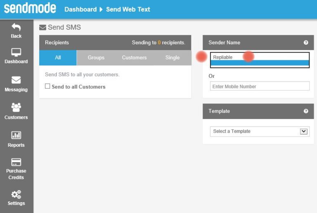317x213 pixels.
Task: Open Messaging envelope icon in sidebar
Action: [x=16, y=80]
